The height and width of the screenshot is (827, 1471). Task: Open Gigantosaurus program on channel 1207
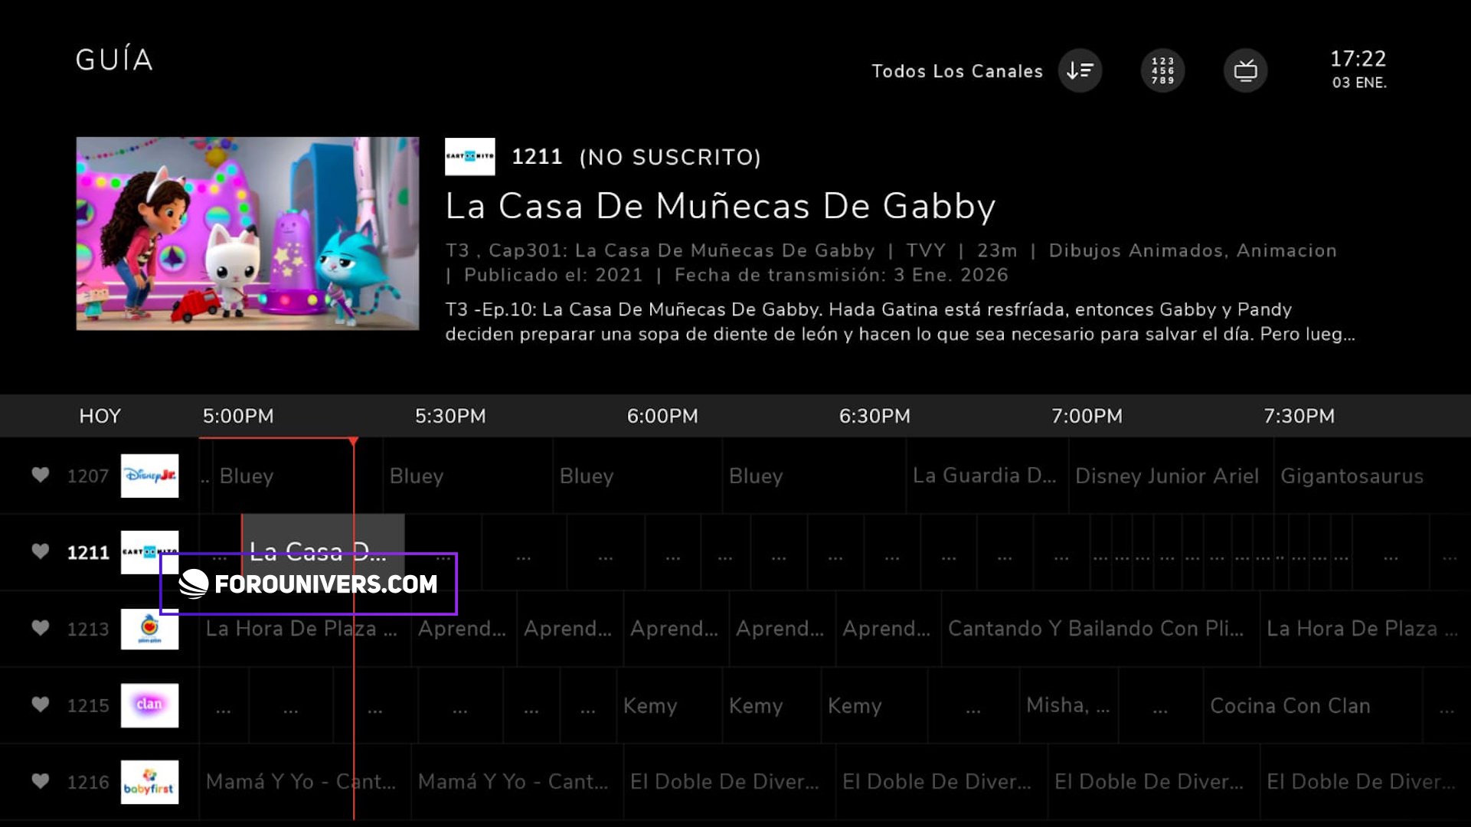tap(1352, 476)
